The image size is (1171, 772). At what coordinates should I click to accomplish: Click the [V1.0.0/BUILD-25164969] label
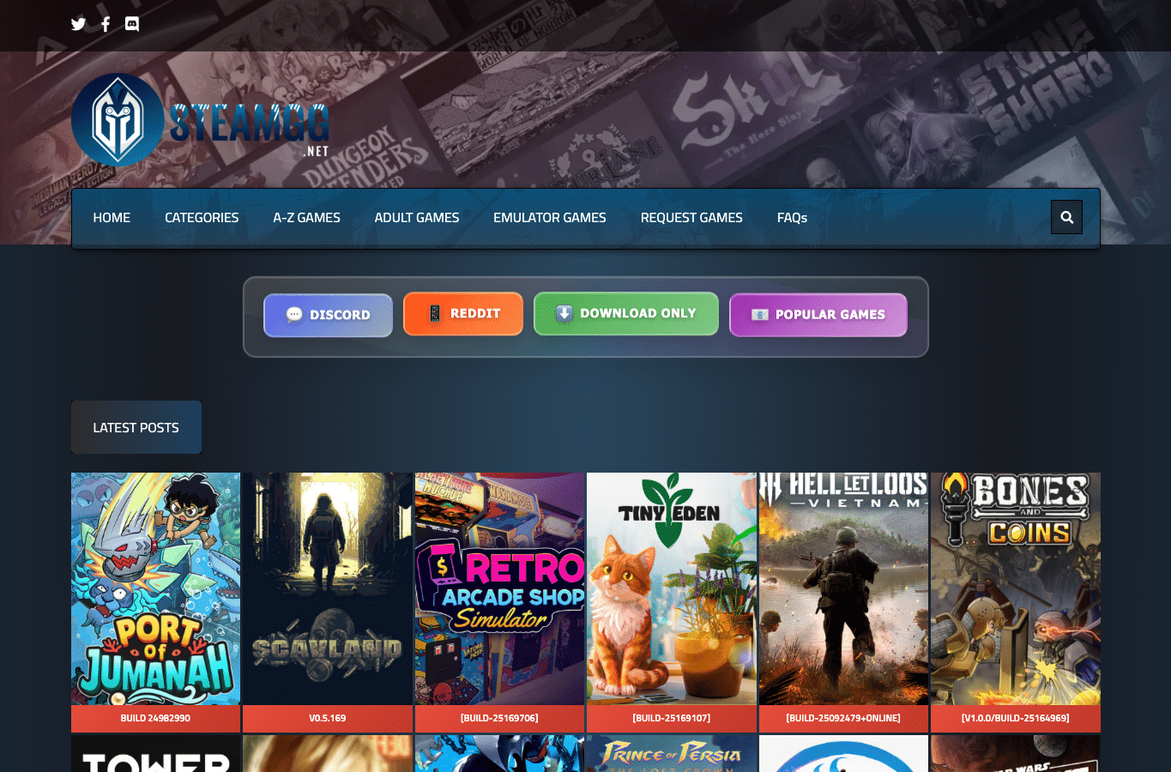point(1016,719)
